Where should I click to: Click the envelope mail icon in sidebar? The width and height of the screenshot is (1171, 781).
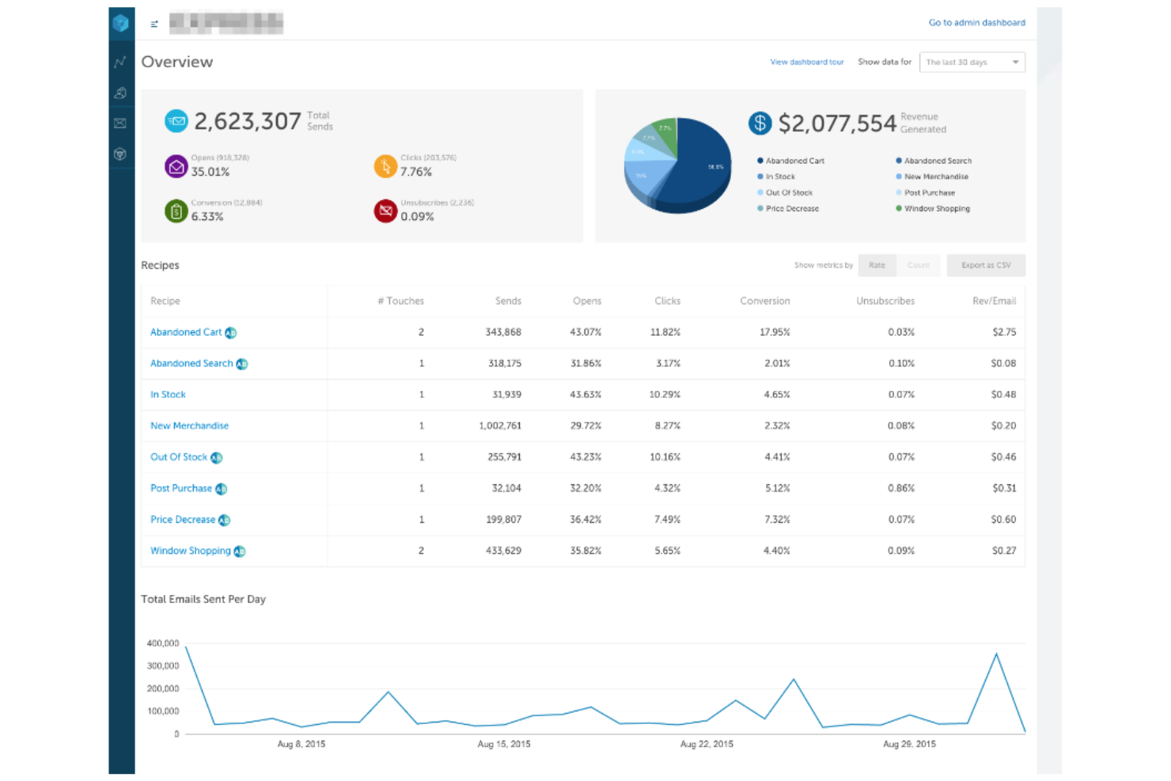pyautogui.click(x=119, y=123)
